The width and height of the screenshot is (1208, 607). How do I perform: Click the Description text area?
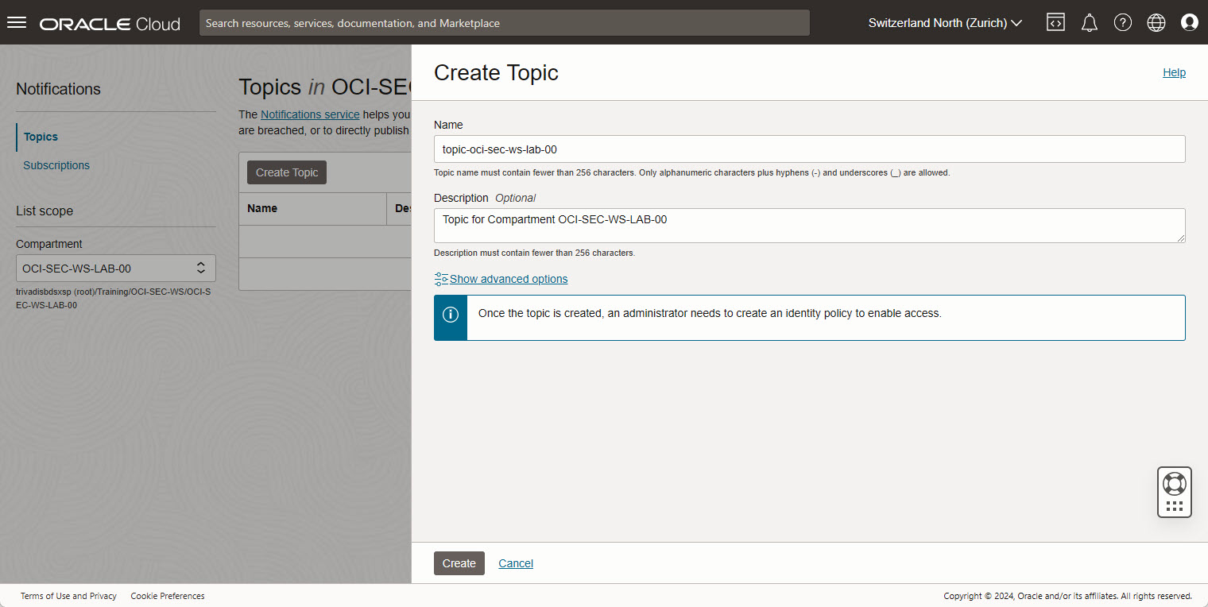(x=810, y=226)
